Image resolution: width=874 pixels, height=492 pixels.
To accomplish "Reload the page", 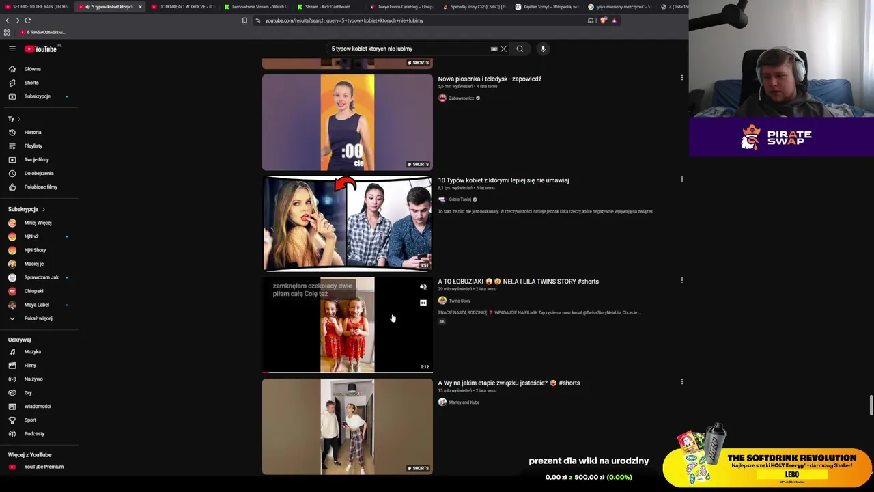I will tap(28, 20).
